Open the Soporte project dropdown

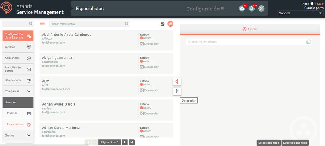tap(300, 13)
